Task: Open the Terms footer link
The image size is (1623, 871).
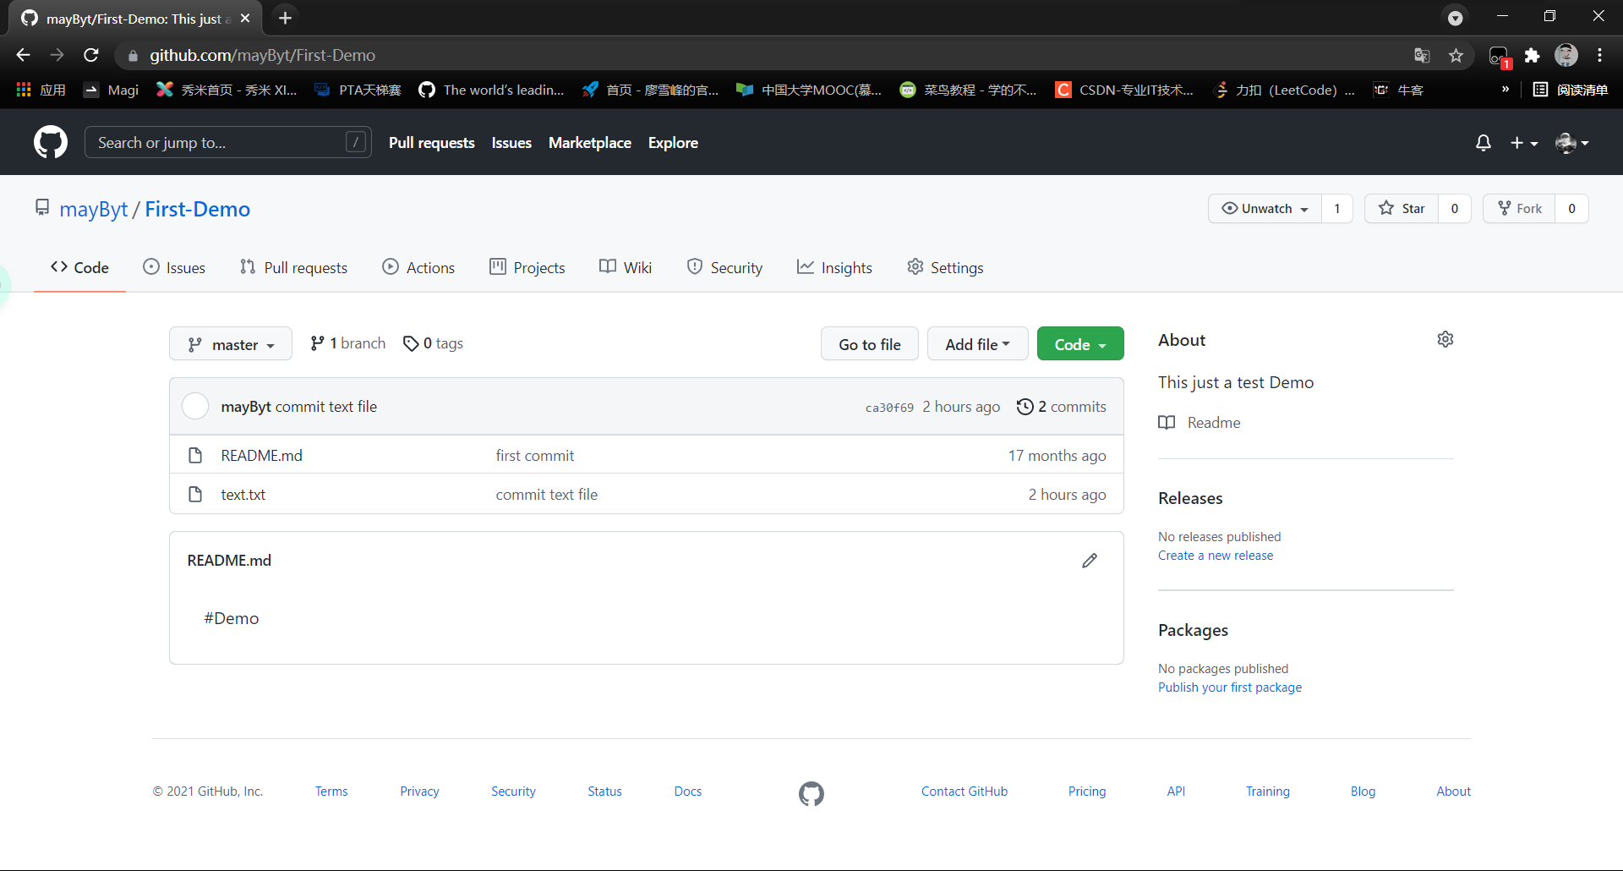Action: (331, 792)
